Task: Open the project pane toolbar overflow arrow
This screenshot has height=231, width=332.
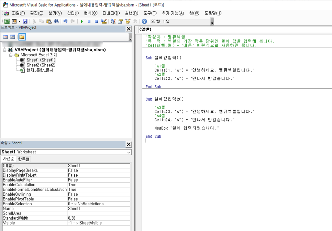Action: click(x=131, y=37)
